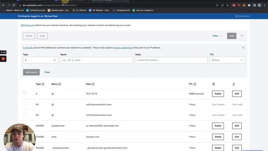Click the Exit access X icon
Image resolution: width=268 pixels, height=151 pixels.
(x=236, y=16)
